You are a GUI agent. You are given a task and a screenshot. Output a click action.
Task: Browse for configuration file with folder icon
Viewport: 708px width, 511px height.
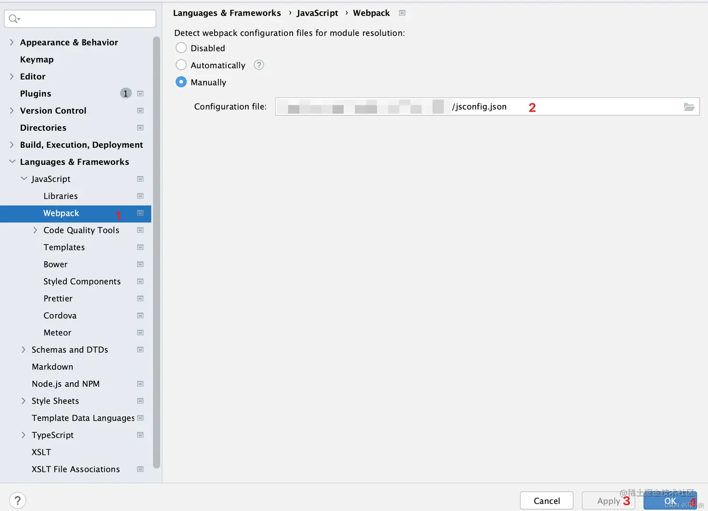(689, 107)
